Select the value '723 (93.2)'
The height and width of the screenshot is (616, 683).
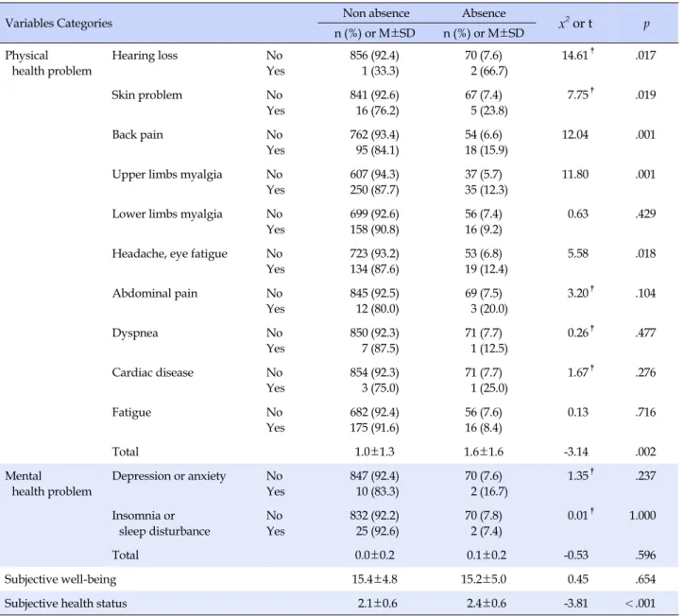tap(374, 253)
